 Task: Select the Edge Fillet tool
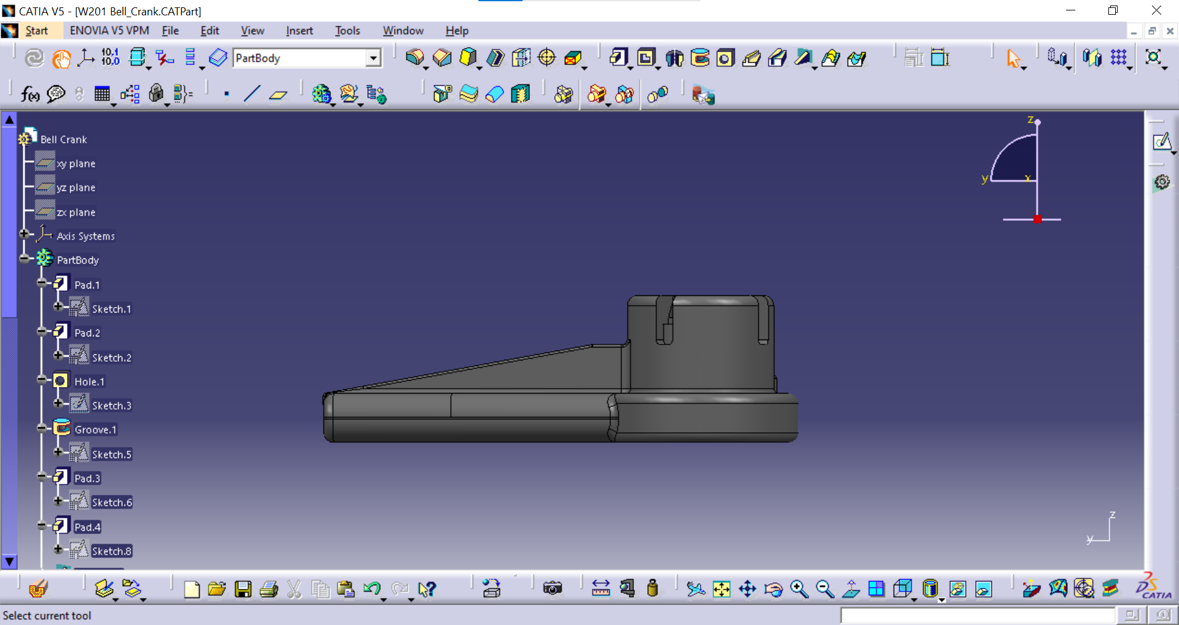(415, 58)
